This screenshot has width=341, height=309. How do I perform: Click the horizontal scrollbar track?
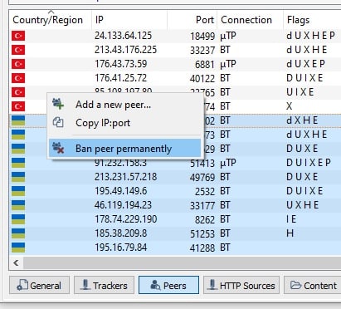pyautogui.click(x=182, y=262)
